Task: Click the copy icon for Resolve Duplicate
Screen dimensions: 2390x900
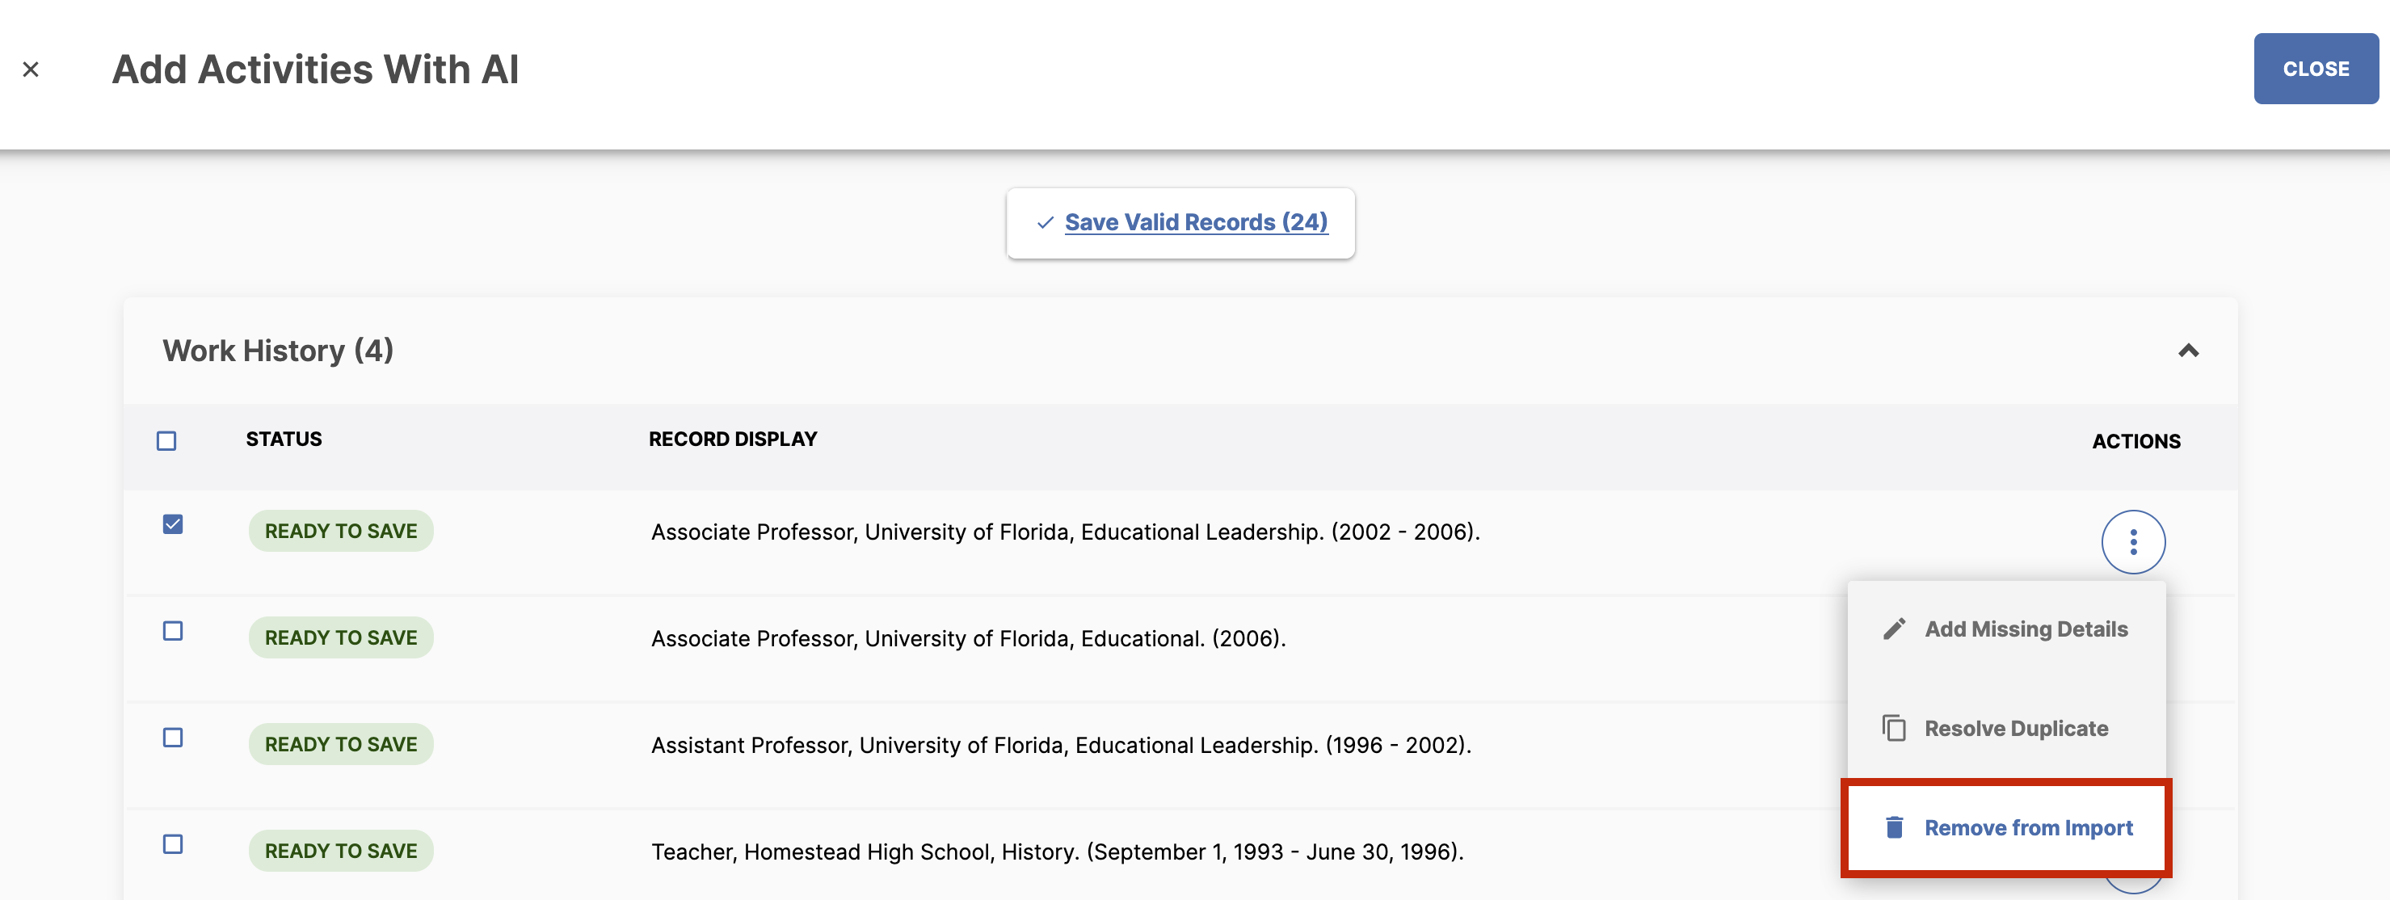Action: (x=1894, y=729)
